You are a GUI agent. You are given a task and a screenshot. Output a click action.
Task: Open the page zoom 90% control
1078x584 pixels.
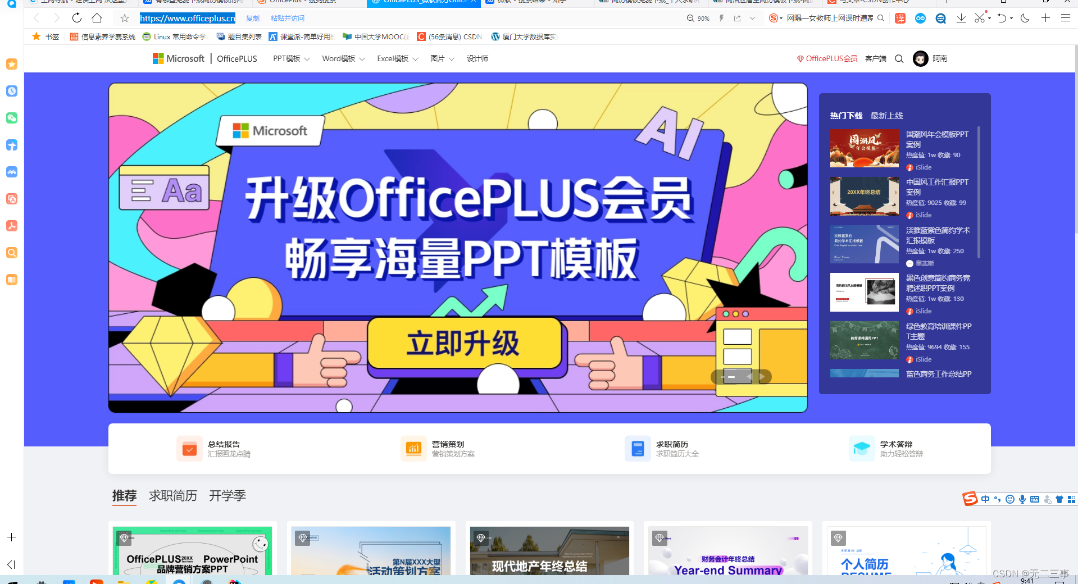[698, 19]
